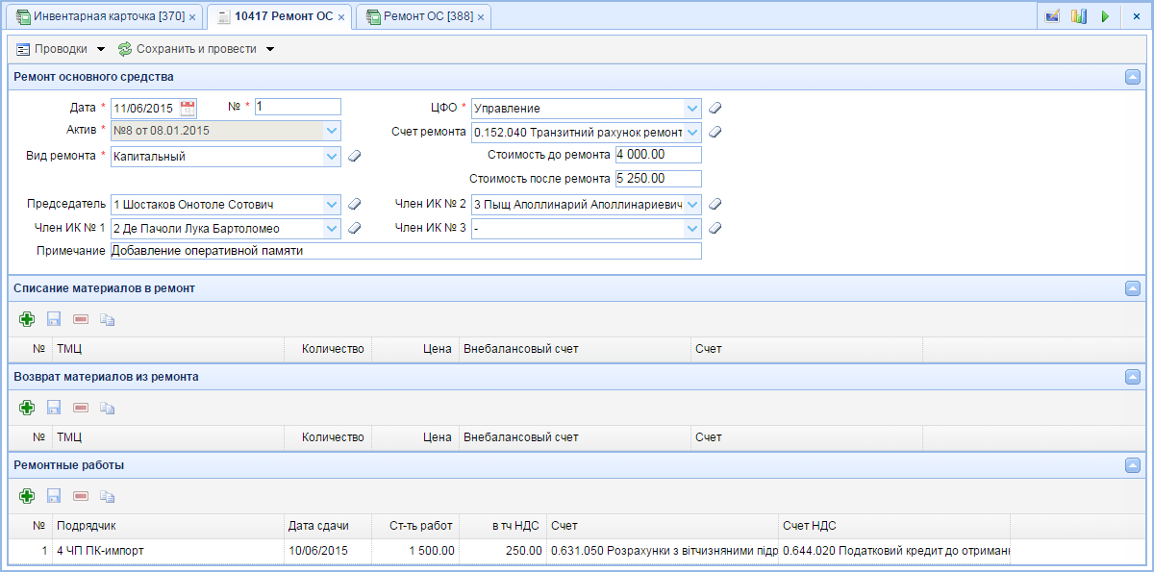
Task: Expand the Член ИК № 3 combo box arrow
Action: [692, 228]
